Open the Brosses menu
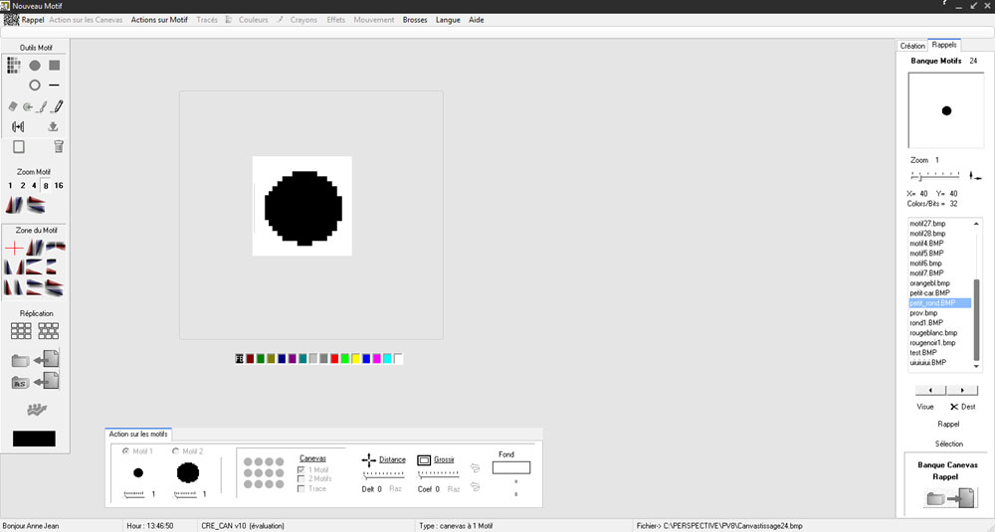 (415, 20)
